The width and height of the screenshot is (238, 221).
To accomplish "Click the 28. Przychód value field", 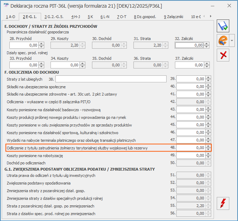I will point(24,45).
